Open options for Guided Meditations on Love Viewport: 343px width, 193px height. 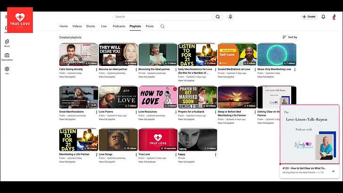[x=255, y=70]
